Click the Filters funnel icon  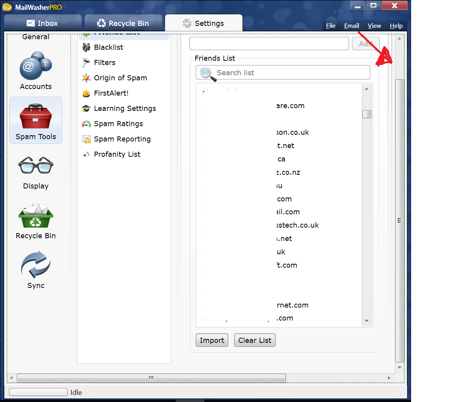[x=86, y=62]
